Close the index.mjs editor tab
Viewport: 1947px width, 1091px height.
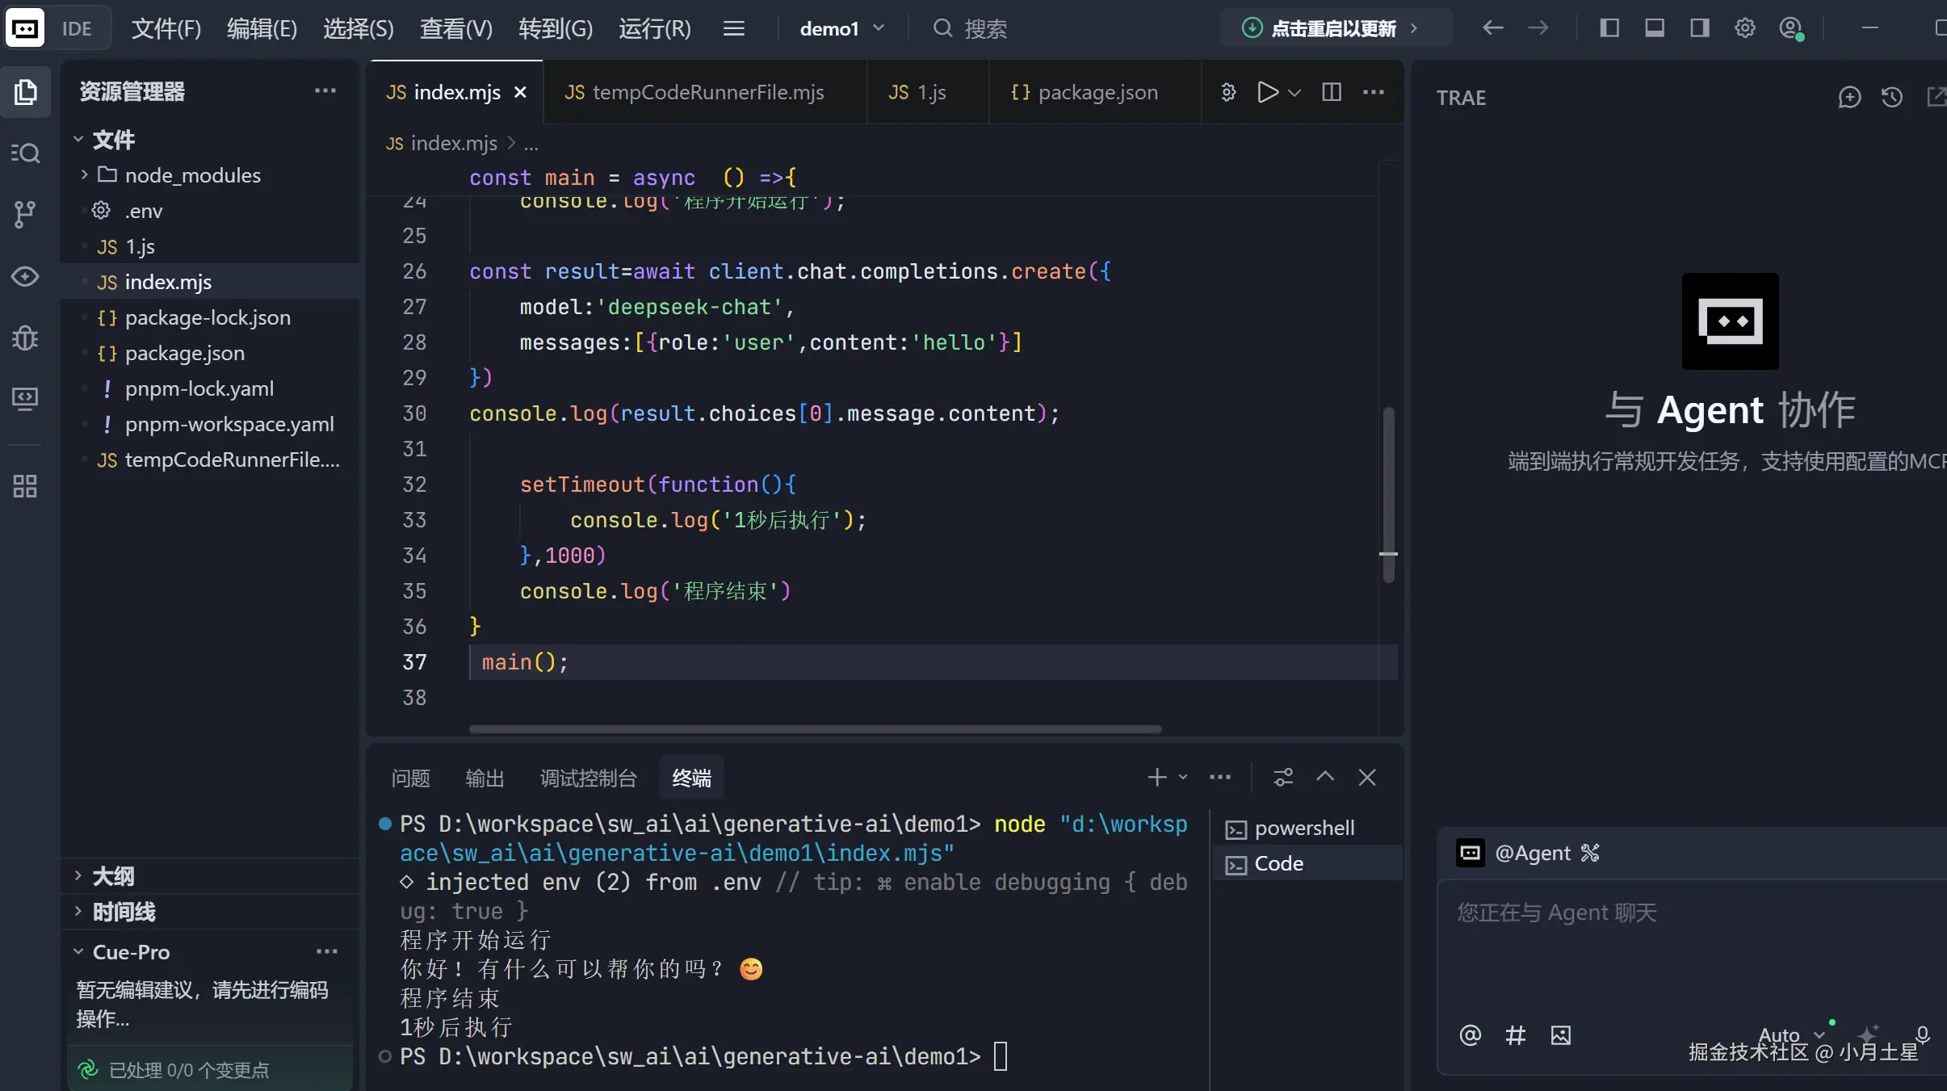point(521,92)
